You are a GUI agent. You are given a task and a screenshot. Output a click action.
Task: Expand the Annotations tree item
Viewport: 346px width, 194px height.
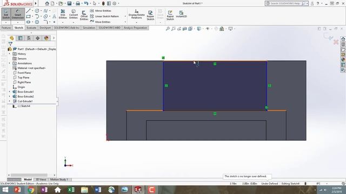coord(10,63)
